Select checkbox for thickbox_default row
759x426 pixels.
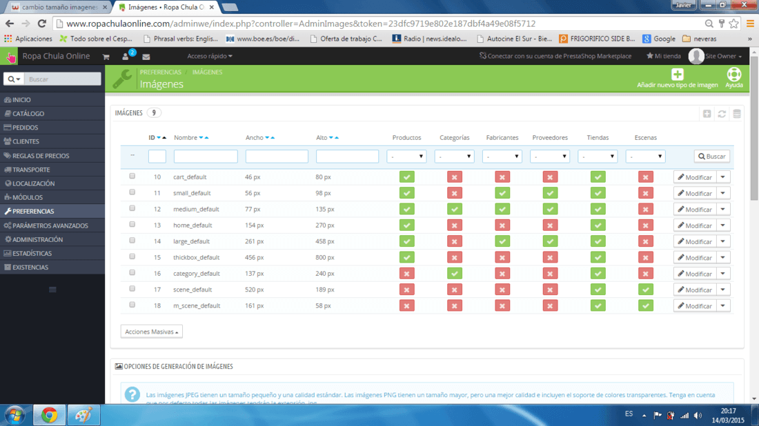132,256
